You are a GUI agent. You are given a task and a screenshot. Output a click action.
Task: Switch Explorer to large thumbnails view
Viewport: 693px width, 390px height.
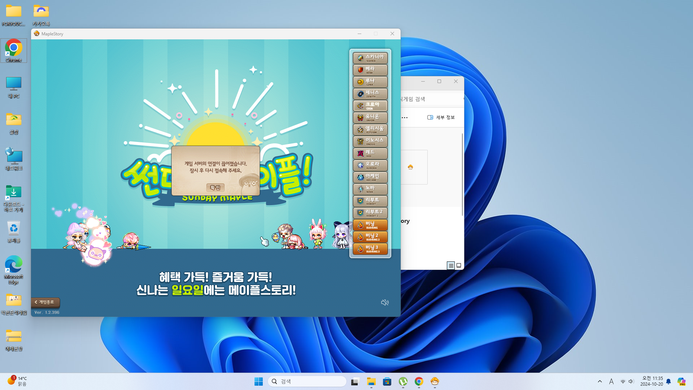click(459, 265)
